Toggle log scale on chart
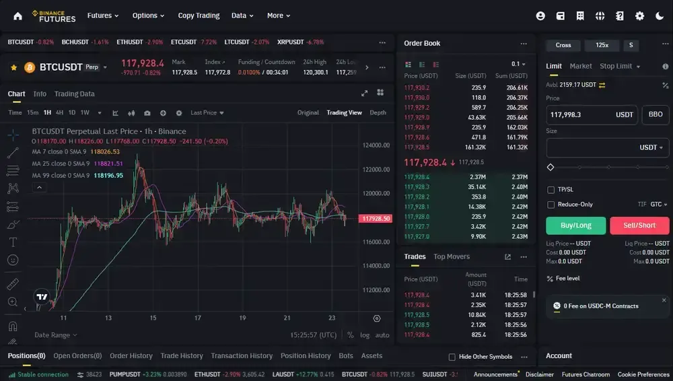 pyautogui.click(x=365, y=335)
